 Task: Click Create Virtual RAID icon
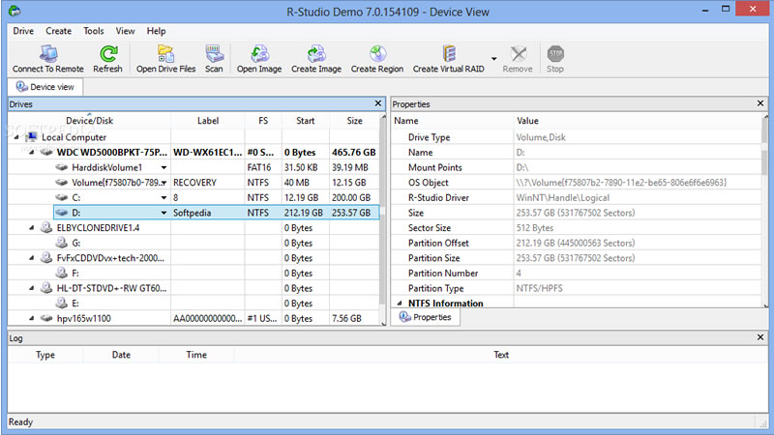pyautogui.click(x=448, y=53)
